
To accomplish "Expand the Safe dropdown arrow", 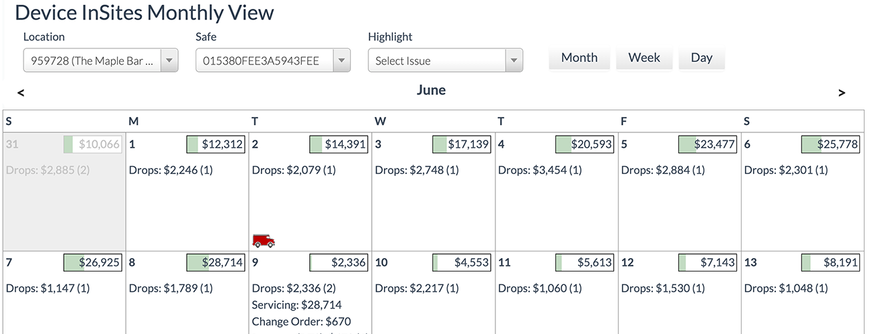I will 342,60.
